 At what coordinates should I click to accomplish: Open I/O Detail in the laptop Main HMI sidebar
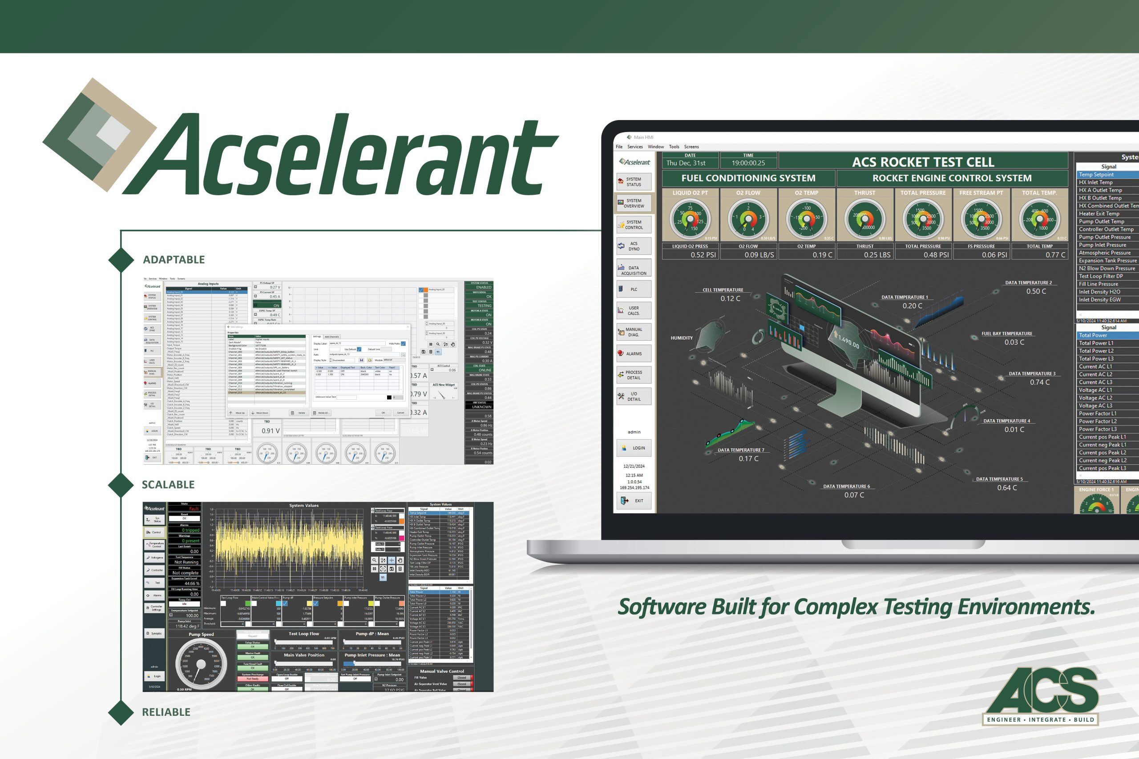click(x=634, y=397)
